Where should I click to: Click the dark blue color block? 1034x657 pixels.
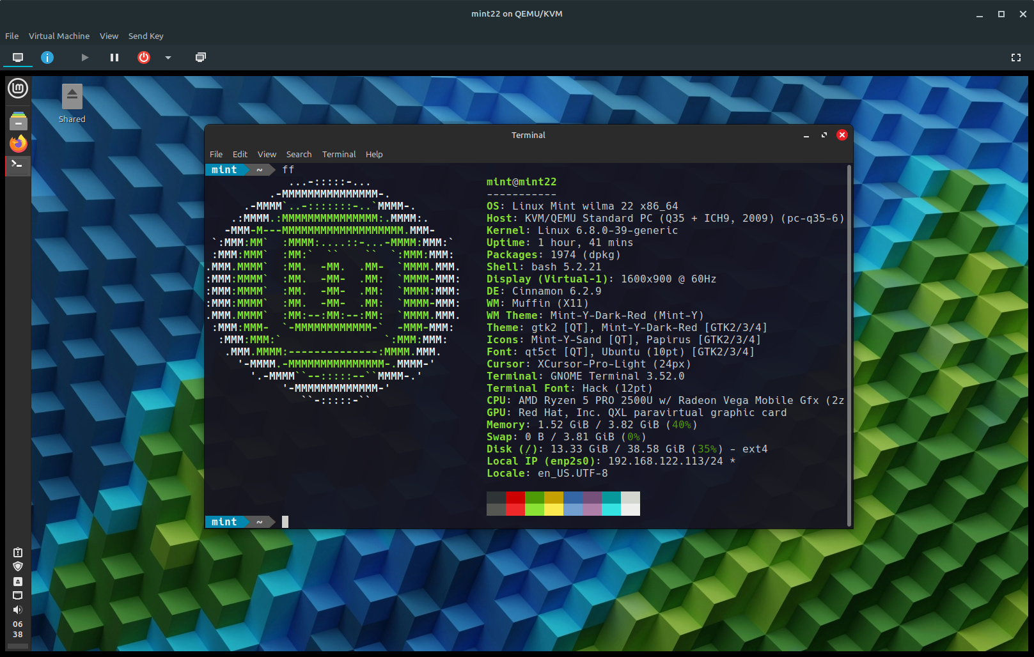click(573, 498)
